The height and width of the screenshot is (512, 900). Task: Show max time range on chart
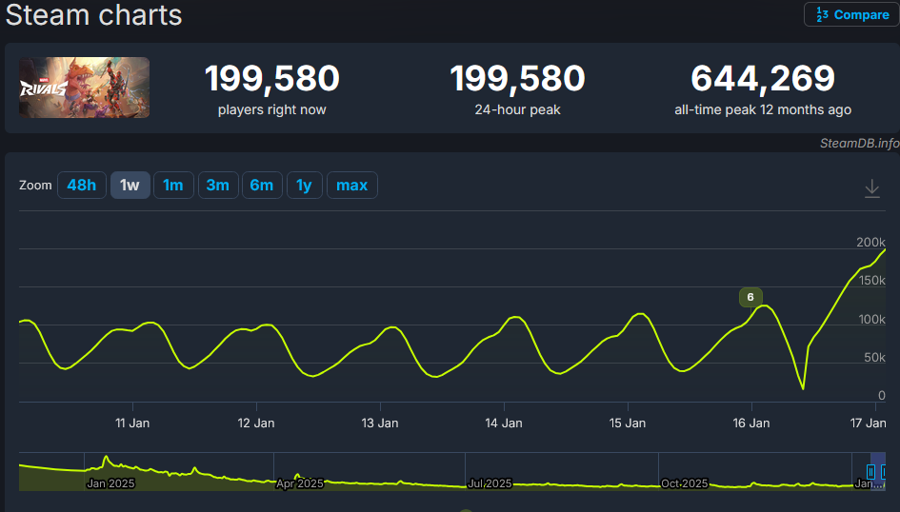pos(351,186)
